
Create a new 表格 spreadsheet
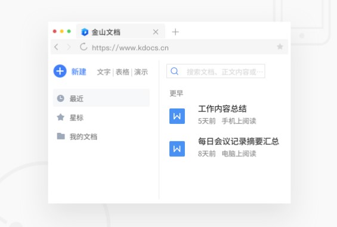coord(122,72)
